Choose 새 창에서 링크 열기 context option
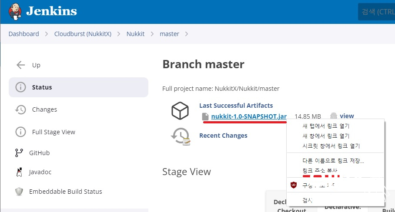395x212 pixels. [335, 136]
